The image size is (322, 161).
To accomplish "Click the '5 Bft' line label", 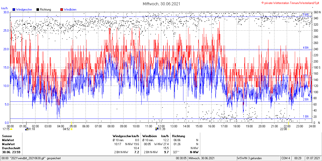I will (x=306, y=15).
